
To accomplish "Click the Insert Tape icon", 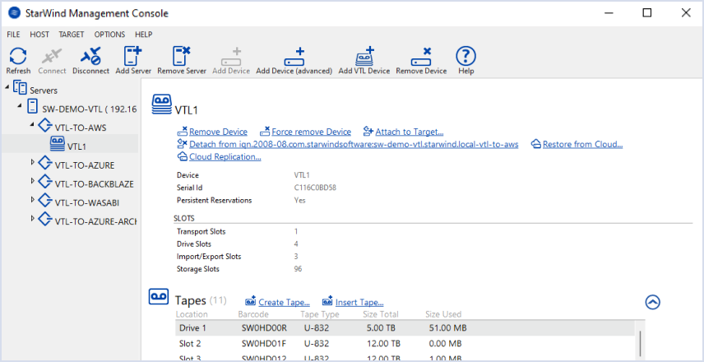I will [x=327, y=300].
